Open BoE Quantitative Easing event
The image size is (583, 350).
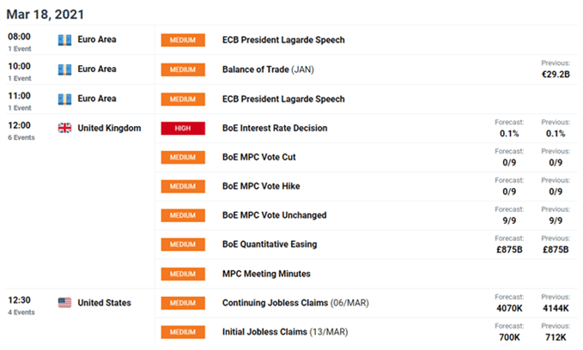[270, 244]
